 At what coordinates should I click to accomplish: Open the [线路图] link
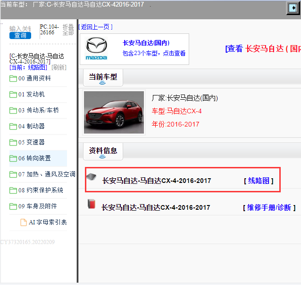(259, 181)
